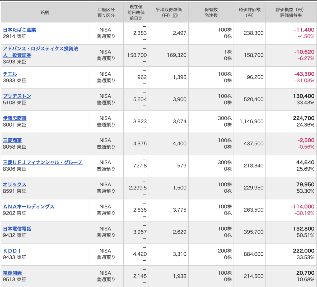The width and height of the screenshot is (317, 287).
Task: Open the KDDI stock link
Action: pyautogui.click(x=12, y=251)
